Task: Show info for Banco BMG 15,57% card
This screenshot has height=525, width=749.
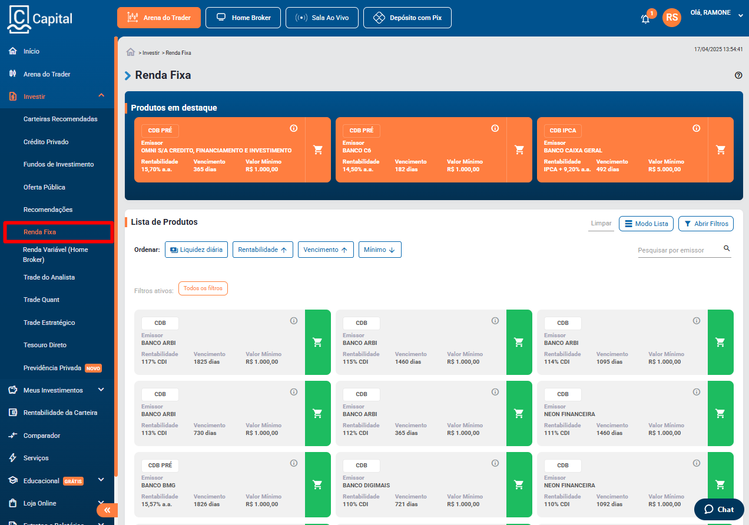Action: [294, 463]
